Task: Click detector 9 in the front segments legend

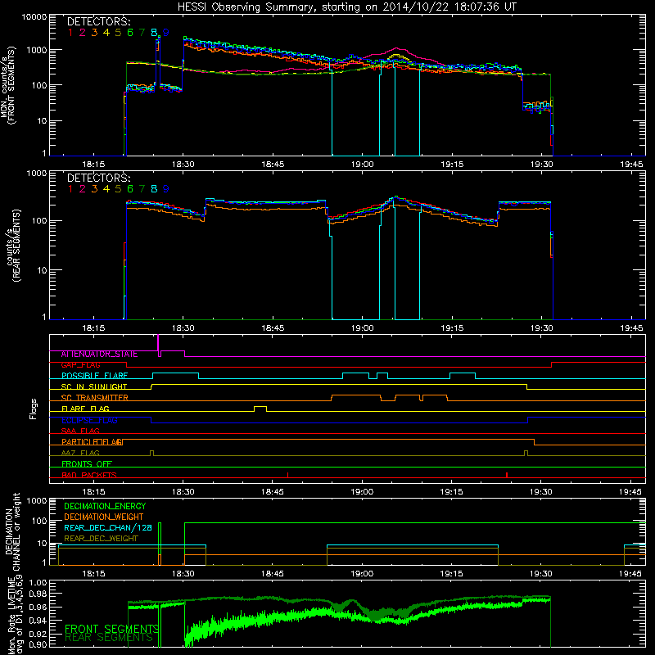Action: [x=166, y=33]
